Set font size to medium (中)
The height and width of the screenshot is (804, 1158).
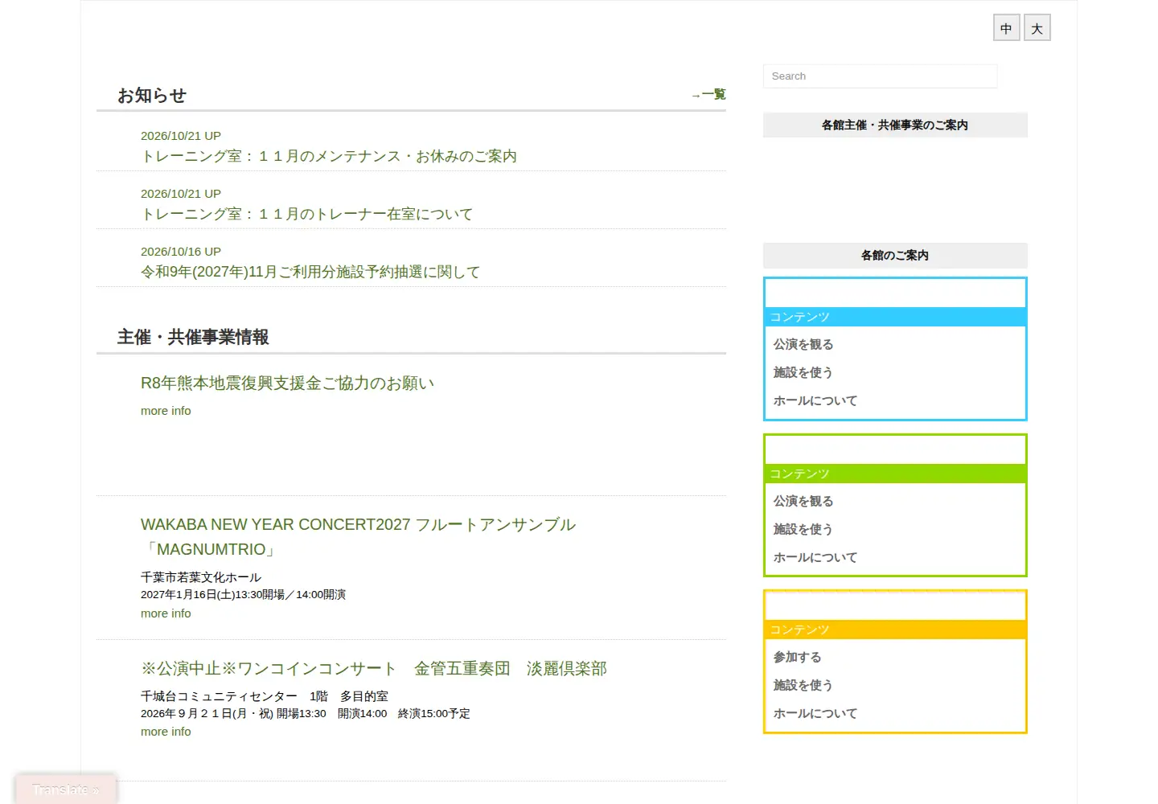click(1006, 28)
